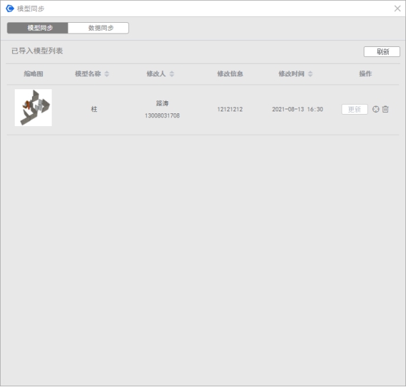406x387 pixels.
Task: Click the timestamp 2021-08-13 16:30
Action: (x=297, y=109)
